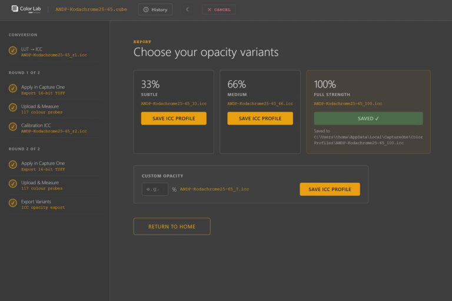
Task: Click the Export Variants checkmark icon
Action: pyautogui.click(x=13, y=203)
